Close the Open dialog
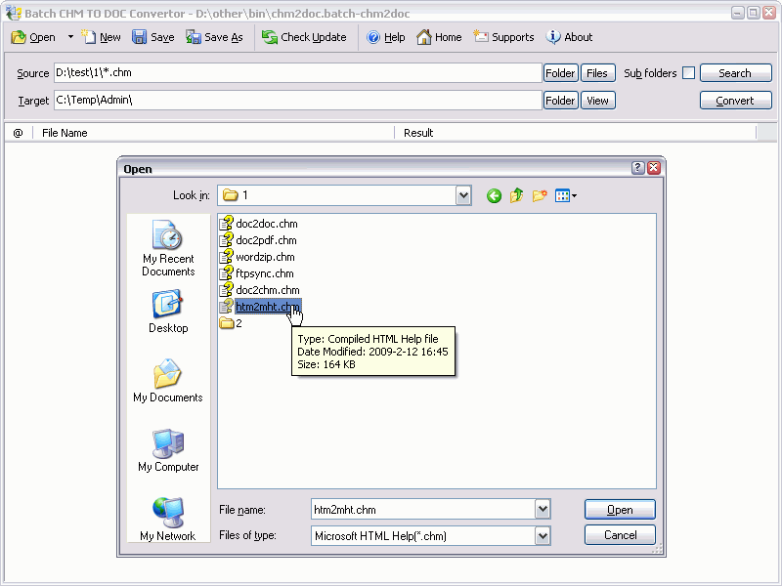Viewport: 782px width, 586px height. [x=654, y=168]
